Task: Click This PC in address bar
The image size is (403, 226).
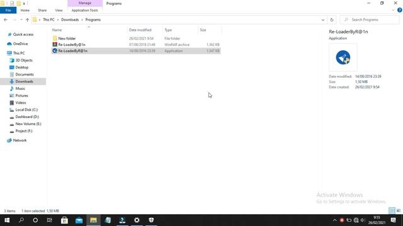Action: point(48,19)
